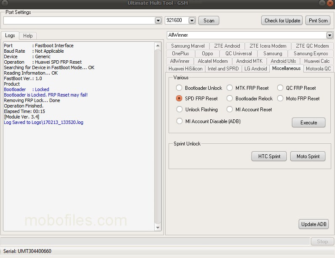The image size is (335, 258).
Task: Open the Motorola QC tab
Action: point(318,69)
